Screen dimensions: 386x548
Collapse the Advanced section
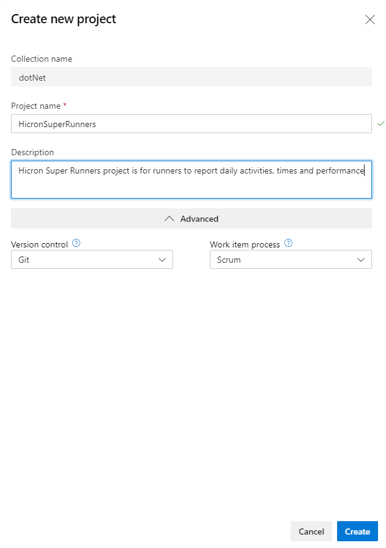[x=191, y=218]
